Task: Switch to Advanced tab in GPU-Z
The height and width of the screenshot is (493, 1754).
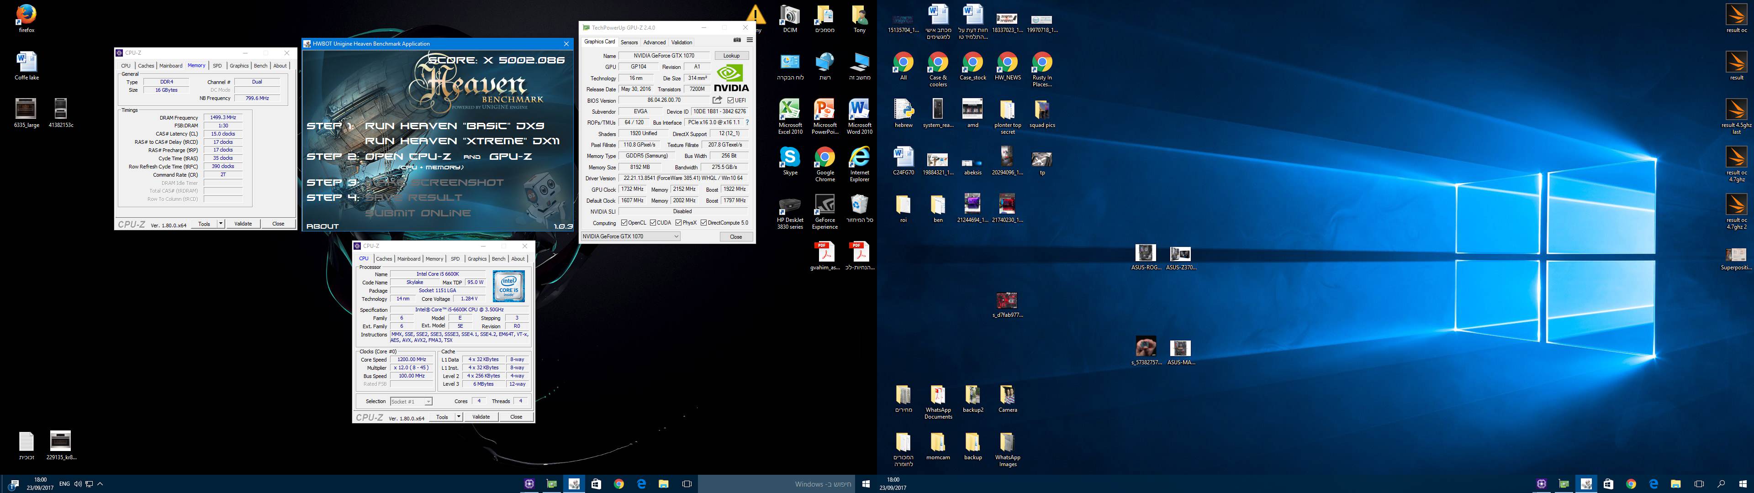Action: point(655,42)
